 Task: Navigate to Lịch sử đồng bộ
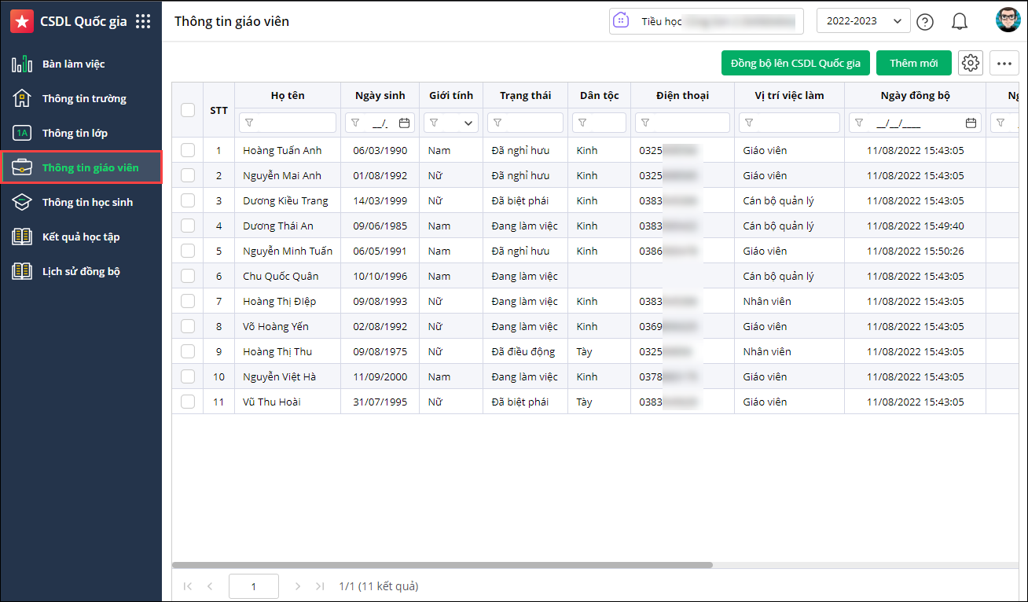click(81, 271)
